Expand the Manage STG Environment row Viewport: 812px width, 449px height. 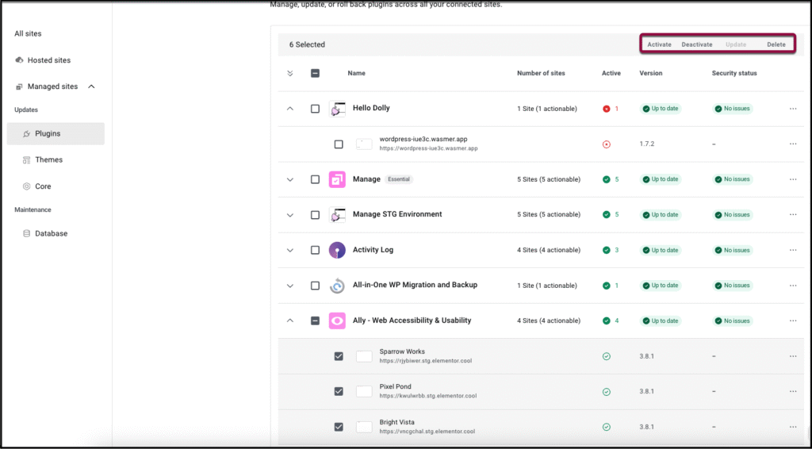click(x=289, y=215)
